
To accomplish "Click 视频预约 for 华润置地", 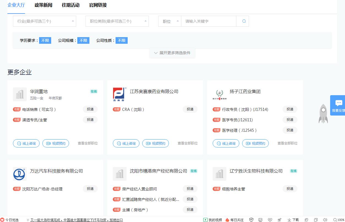I will [x=56, y=143].
